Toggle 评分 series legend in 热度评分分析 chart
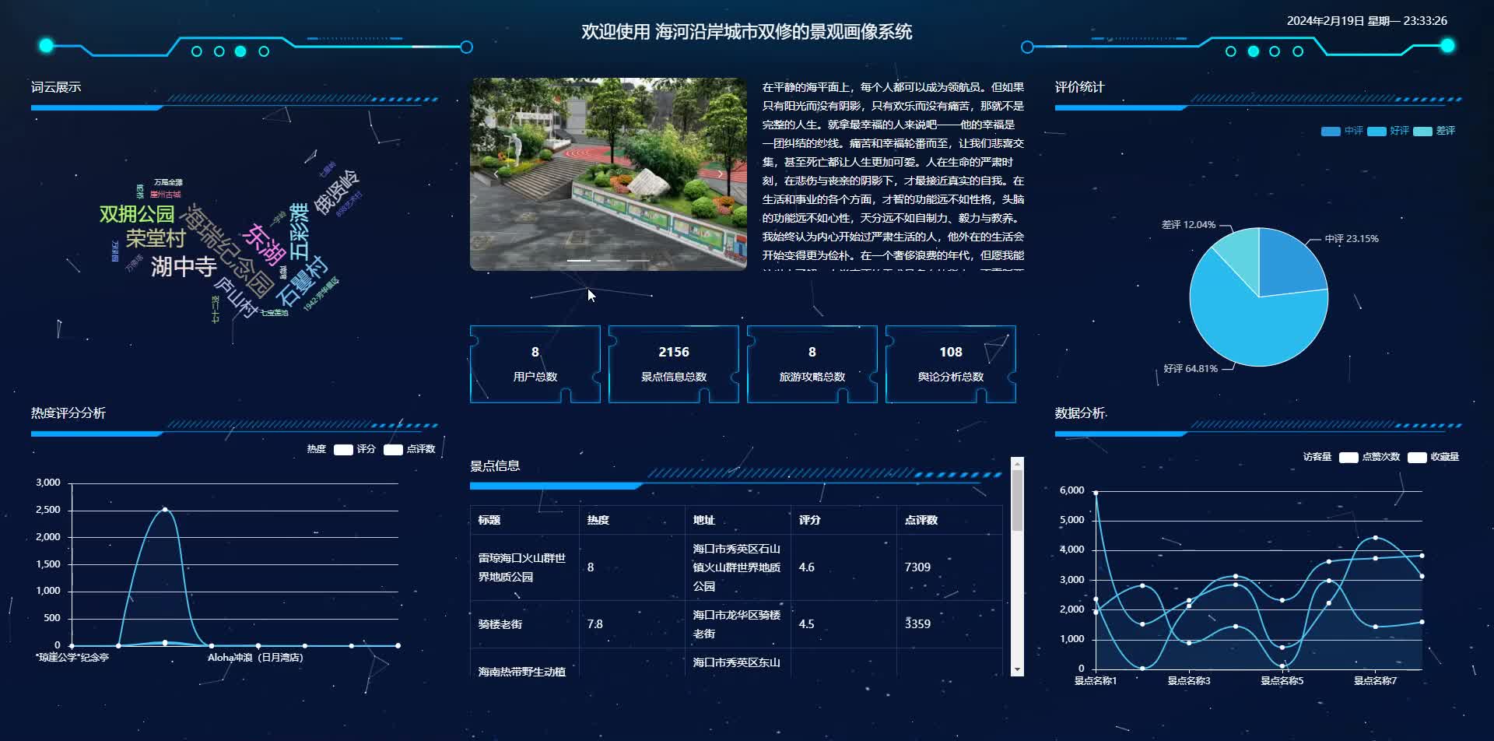Screen dimensions: 1494x741 pos(355,449)
